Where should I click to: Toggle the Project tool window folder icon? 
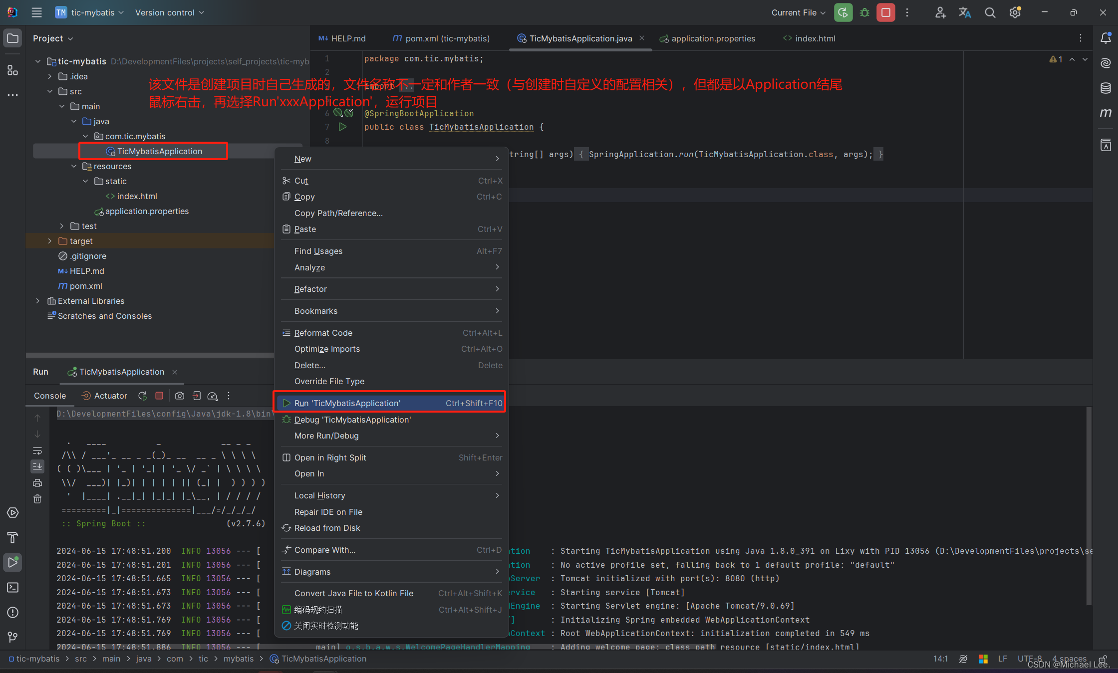13,38
